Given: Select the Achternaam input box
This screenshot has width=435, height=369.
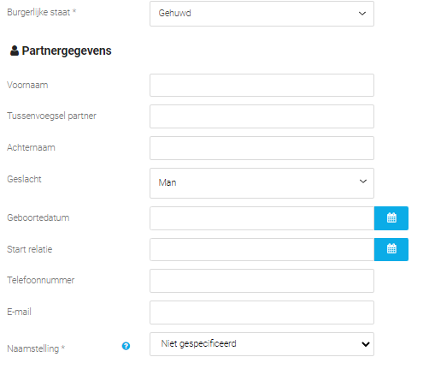Looking at the screenshot, I should click(262, 148).
